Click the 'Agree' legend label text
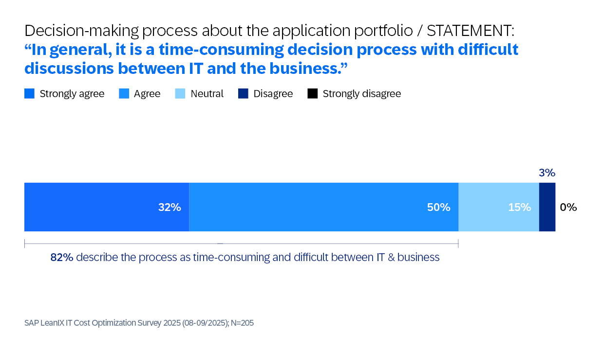 pos(147,94)
